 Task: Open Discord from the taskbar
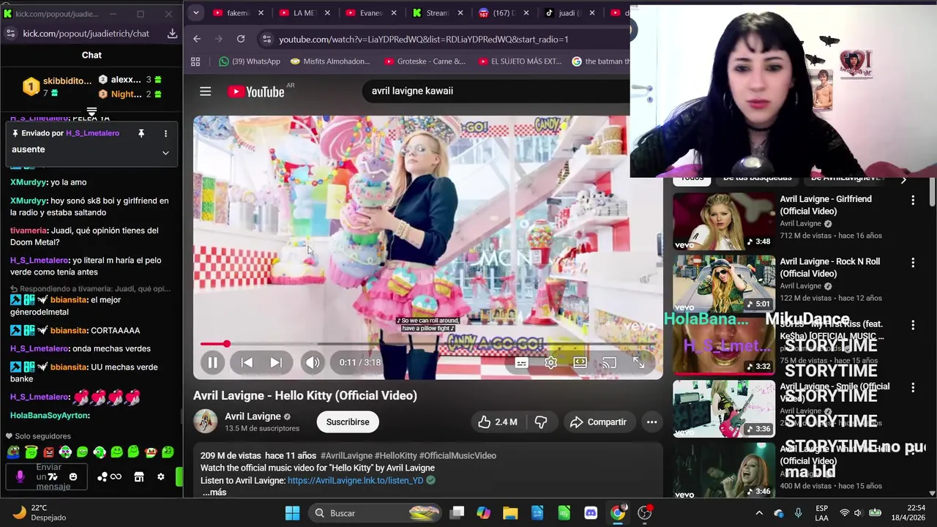591,513
